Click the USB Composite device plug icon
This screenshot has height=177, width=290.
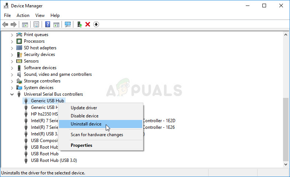pos(26,141)
